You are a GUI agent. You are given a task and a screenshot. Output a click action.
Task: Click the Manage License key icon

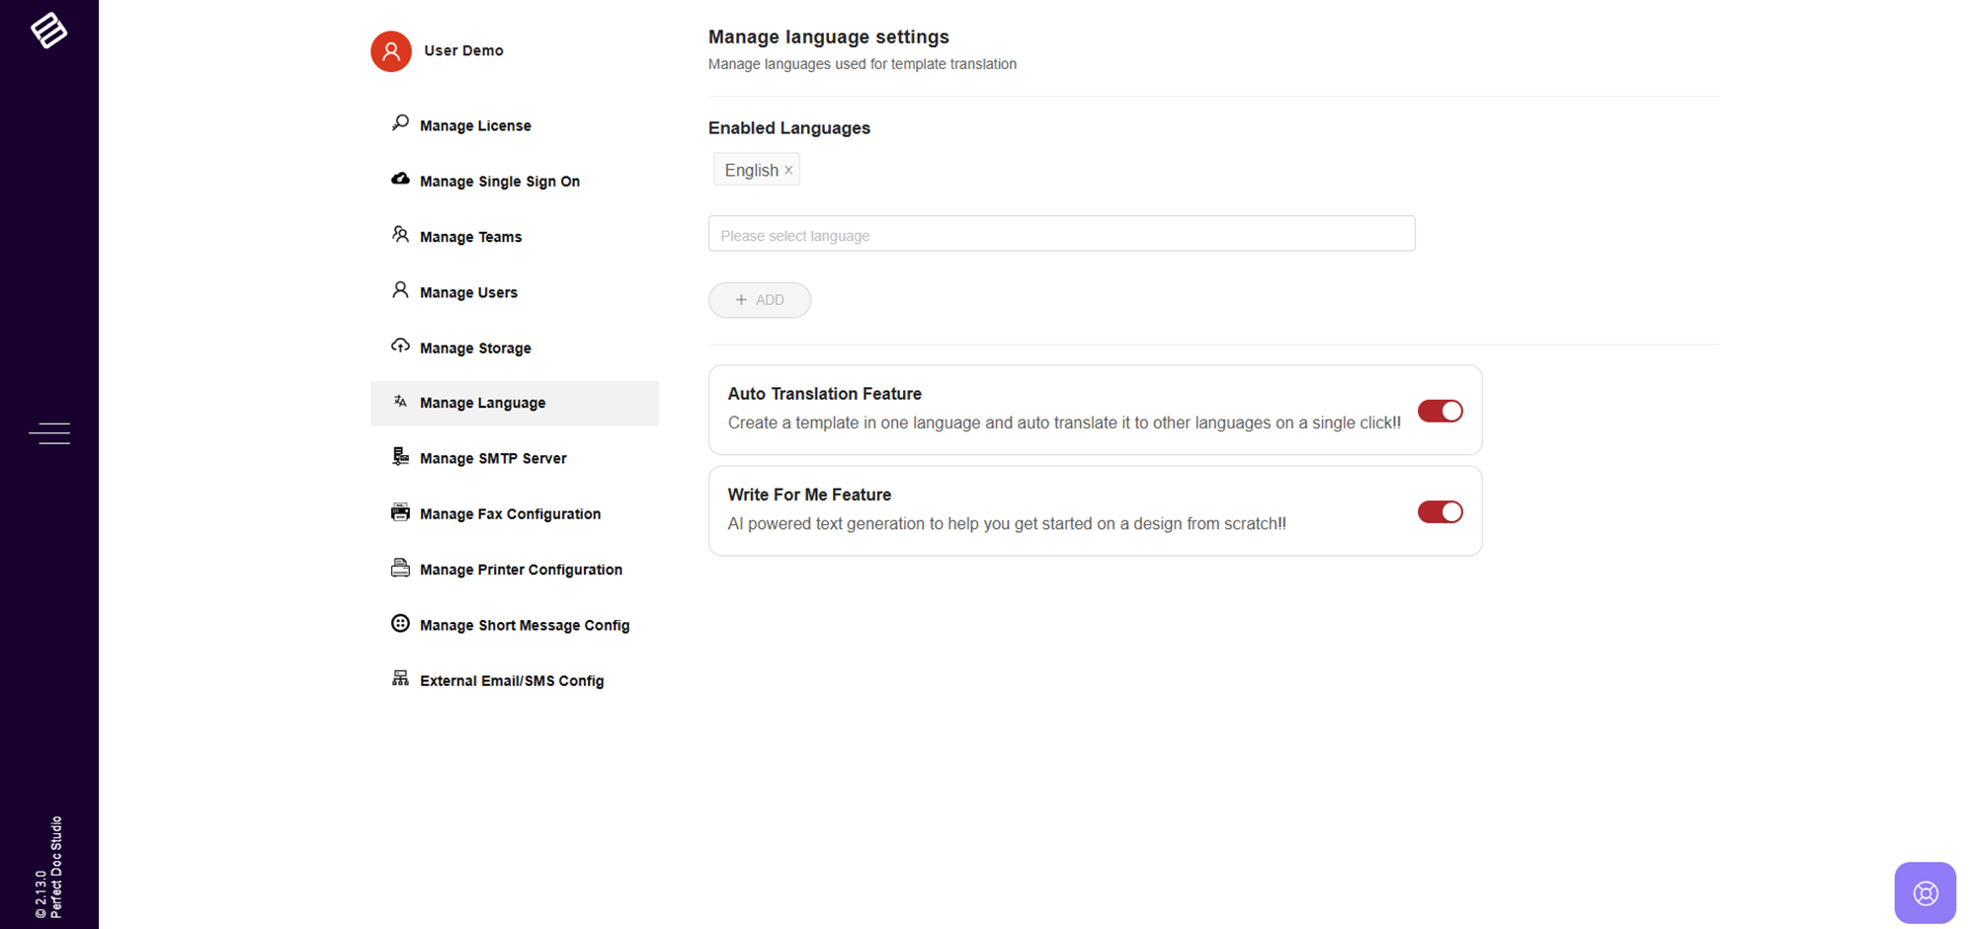pyautogui.click(x=400, y=123)
